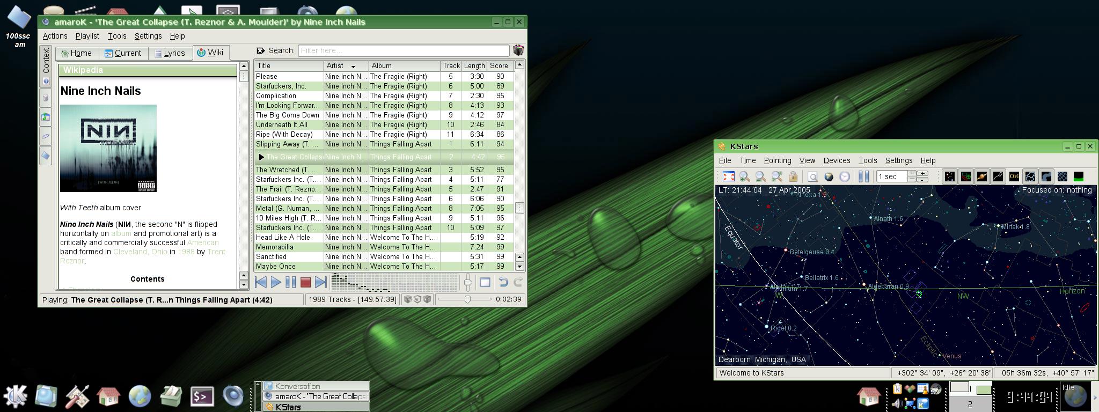This screenshot has width=1099, height=412.
Task: Click the 1 sec time step field
Action: (891, 176)
